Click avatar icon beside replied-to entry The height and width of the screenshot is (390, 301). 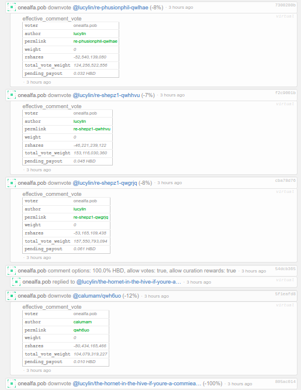point(16,282)
